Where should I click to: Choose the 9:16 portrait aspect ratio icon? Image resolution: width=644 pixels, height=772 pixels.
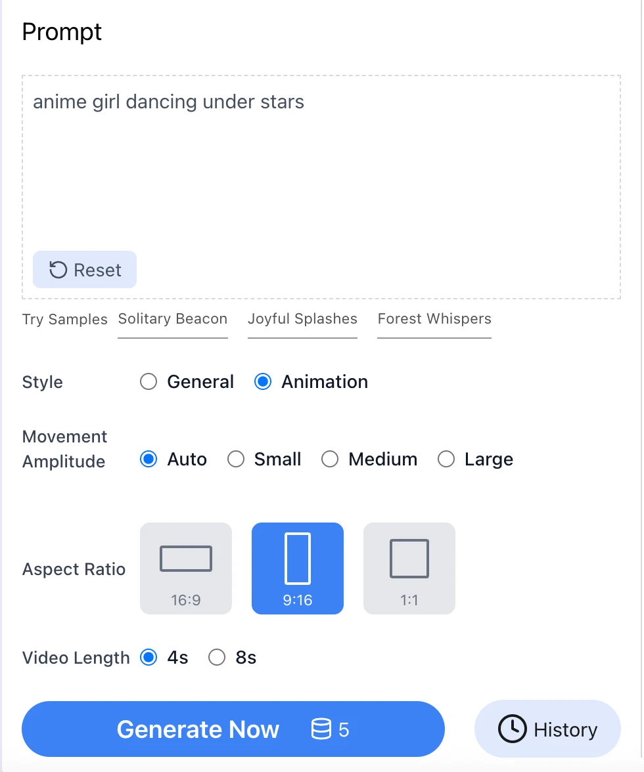click(298, 568)
